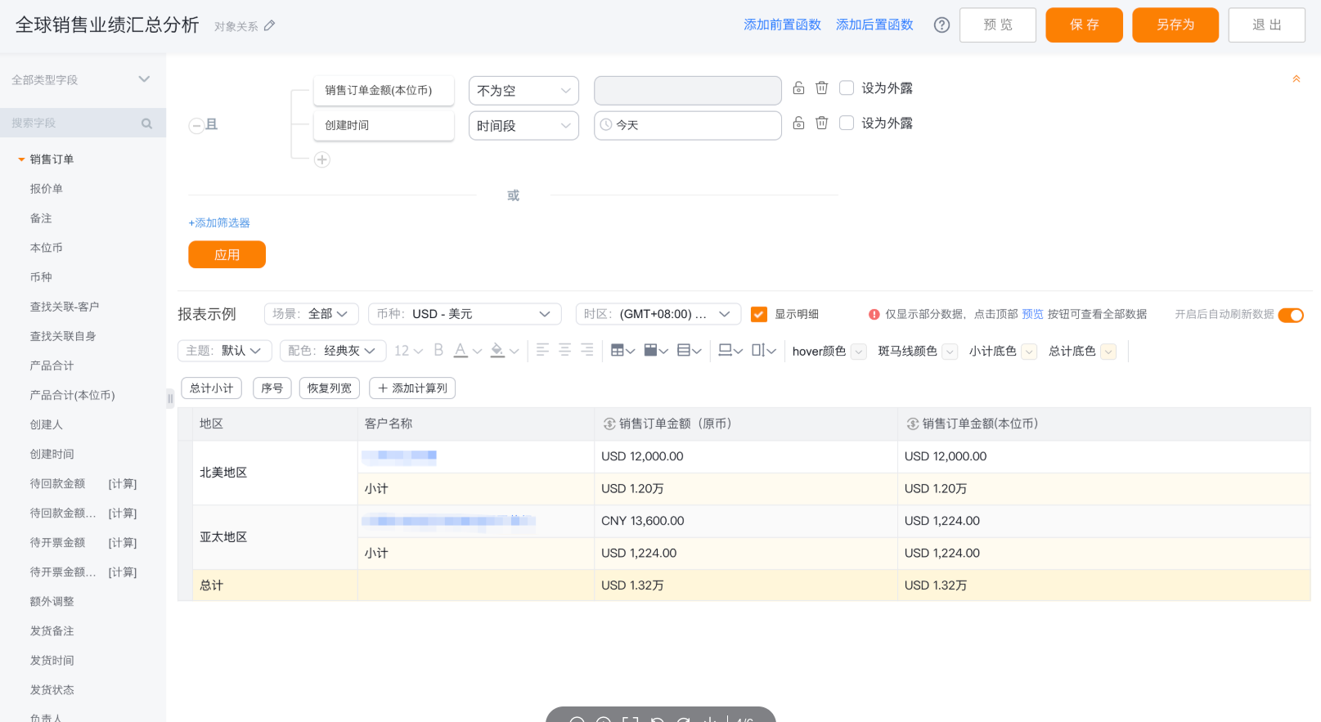Image resolution: width=1321 pixels, height=722 pixels.
Task: Click the lock icon for 销售订单金额 filter
Action: 798,87
